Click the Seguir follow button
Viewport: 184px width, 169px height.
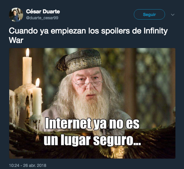pos(149,15)
